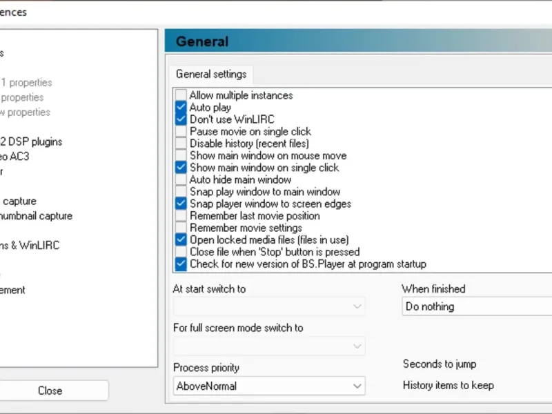Disable Check for new version at startup
The width and height of the screenshot is (552, 414).
coord(181,264)
